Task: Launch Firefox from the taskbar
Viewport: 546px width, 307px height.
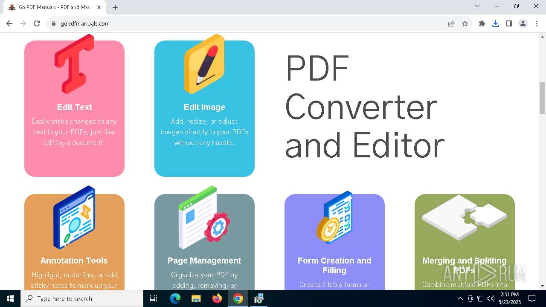Action: tap(217, 298)
